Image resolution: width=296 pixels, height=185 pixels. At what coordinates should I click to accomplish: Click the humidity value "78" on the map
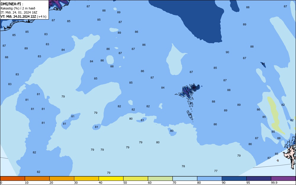183,166
